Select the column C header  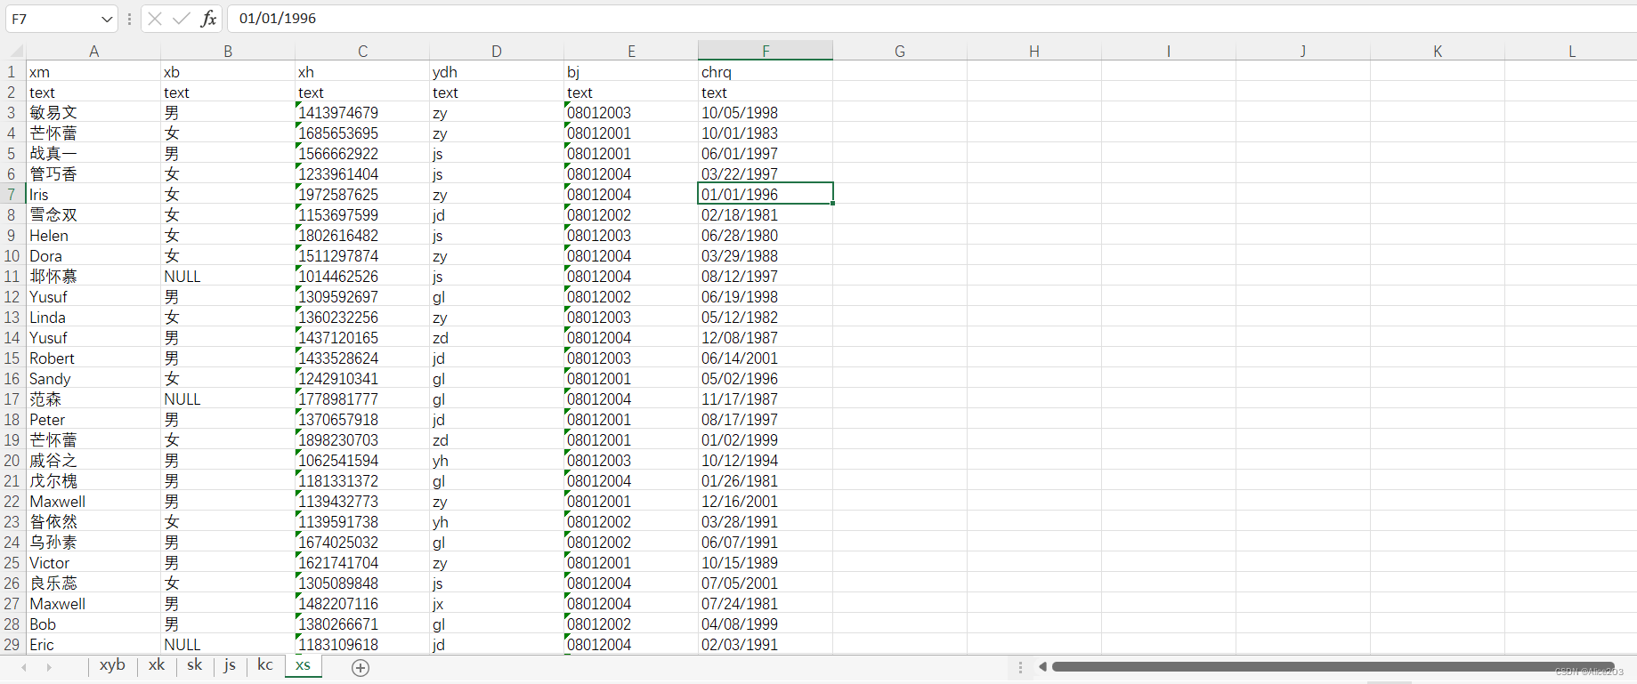coord(362,52)
